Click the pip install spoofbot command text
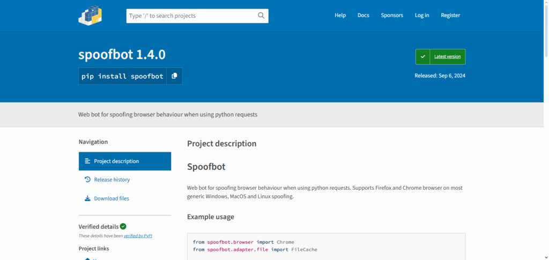The image size is (549, 260). (122, 76)
